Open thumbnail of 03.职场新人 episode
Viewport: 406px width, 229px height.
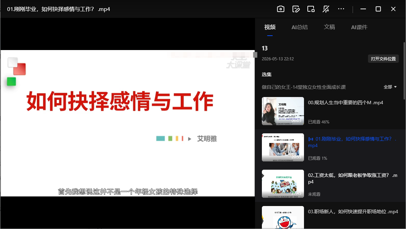[283, 217]
